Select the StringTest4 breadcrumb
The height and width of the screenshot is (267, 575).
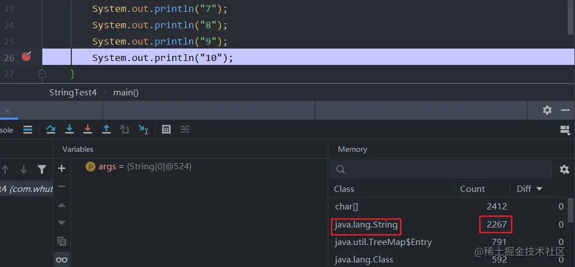pos(73,93)
